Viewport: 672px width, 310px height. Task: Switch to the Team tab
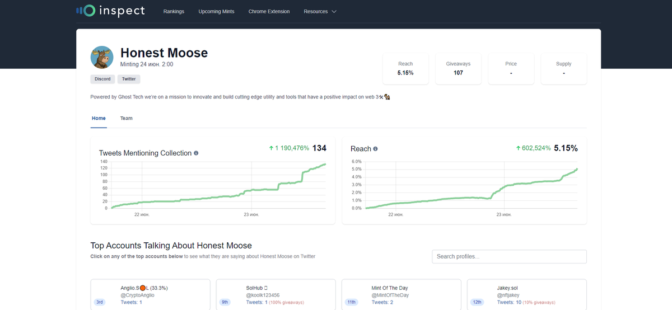[127, 119]
